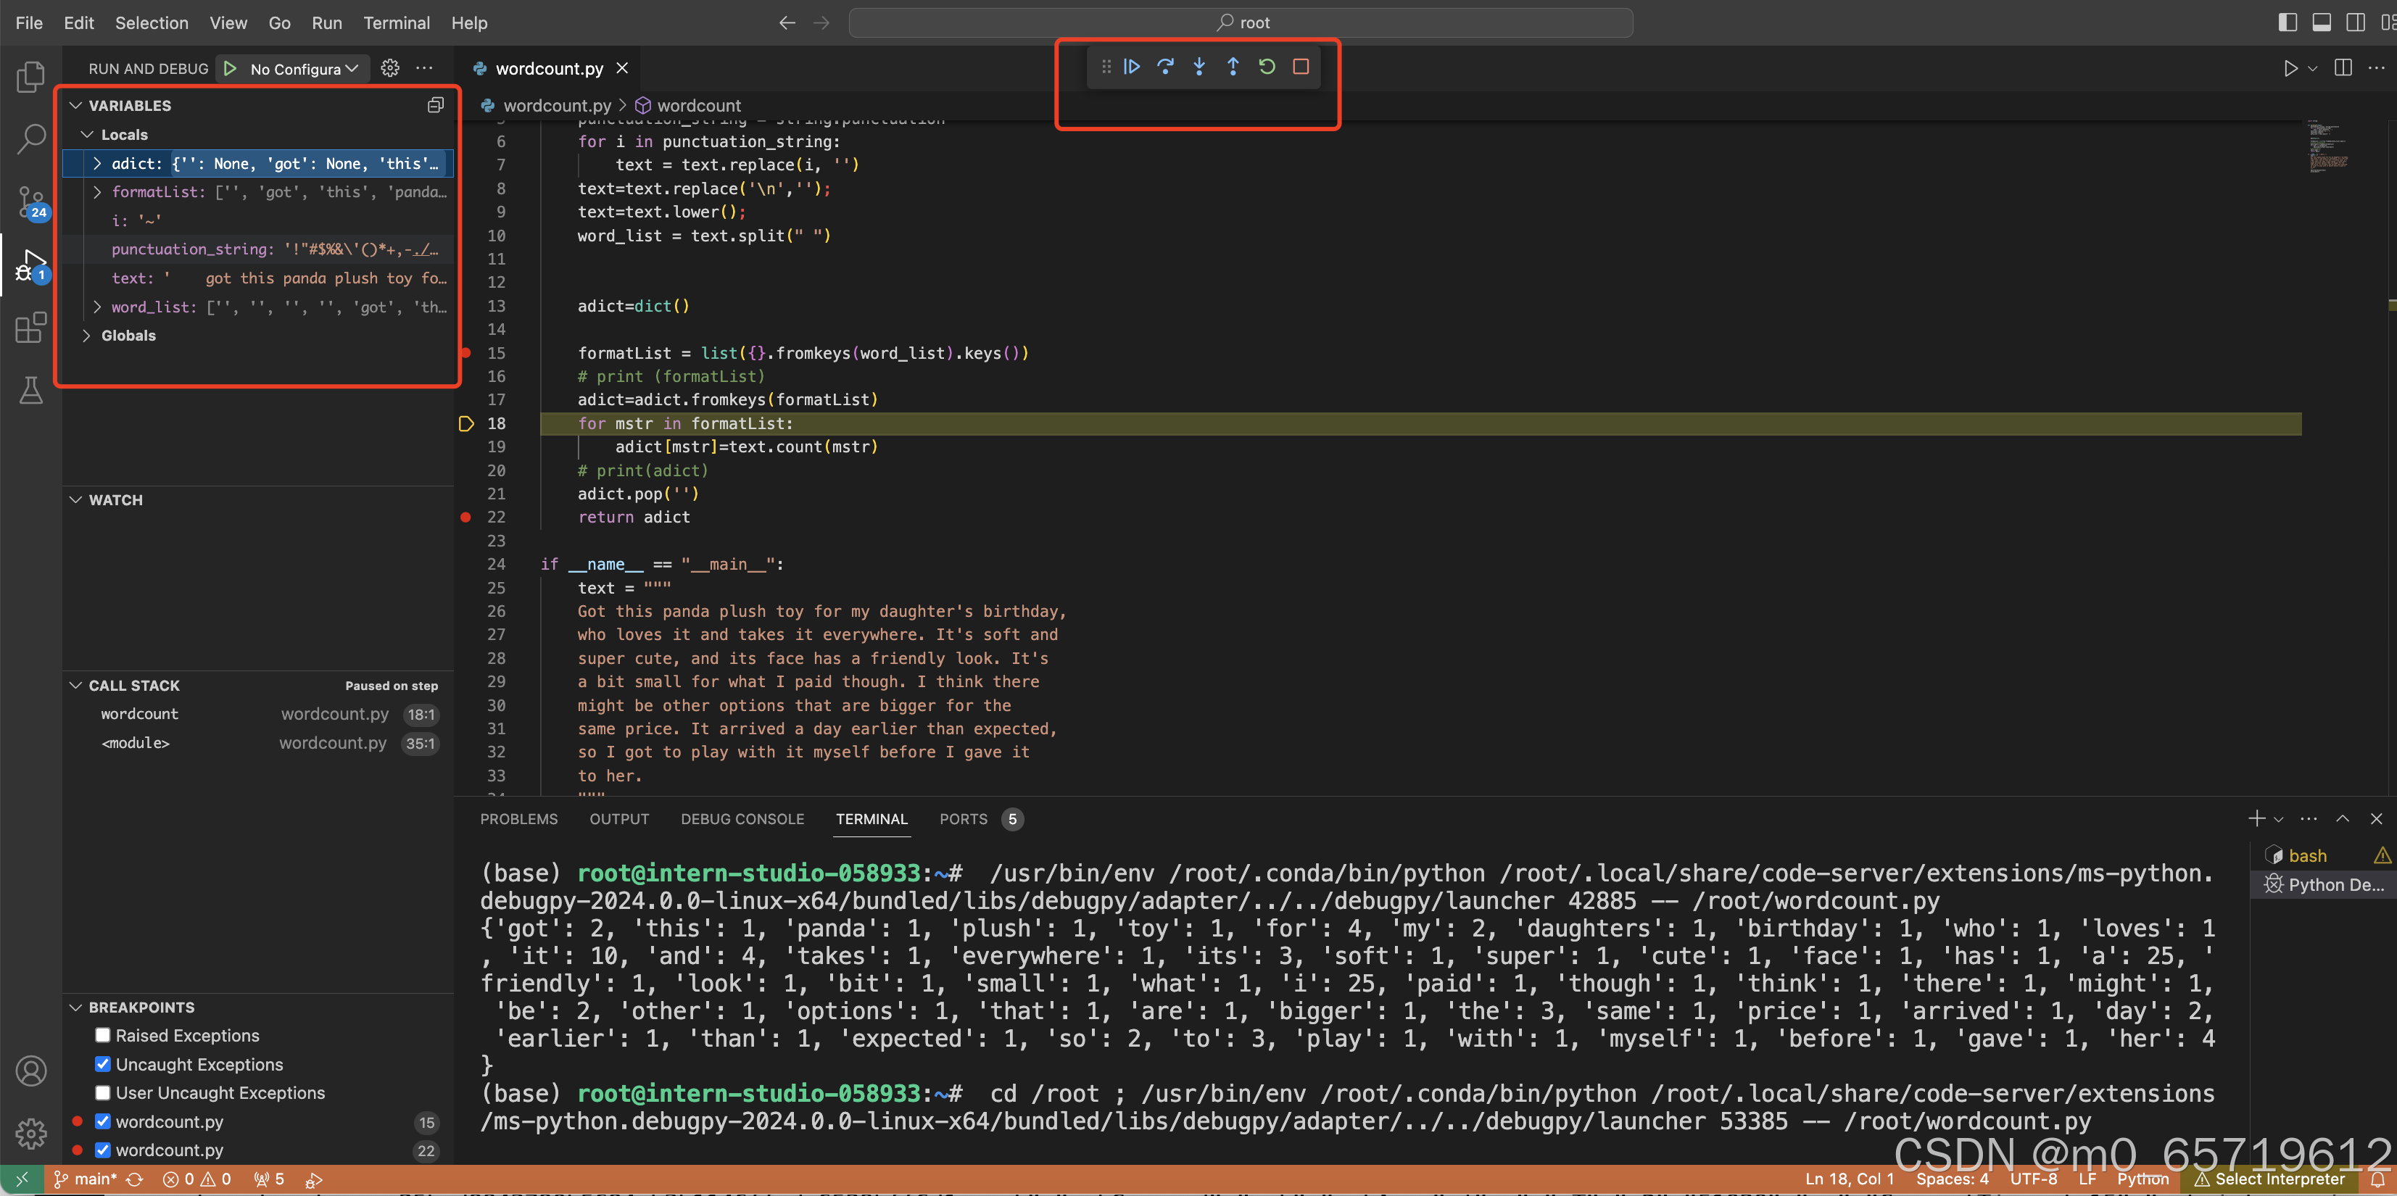
Task: Open the Run menu
Action: 326,23
